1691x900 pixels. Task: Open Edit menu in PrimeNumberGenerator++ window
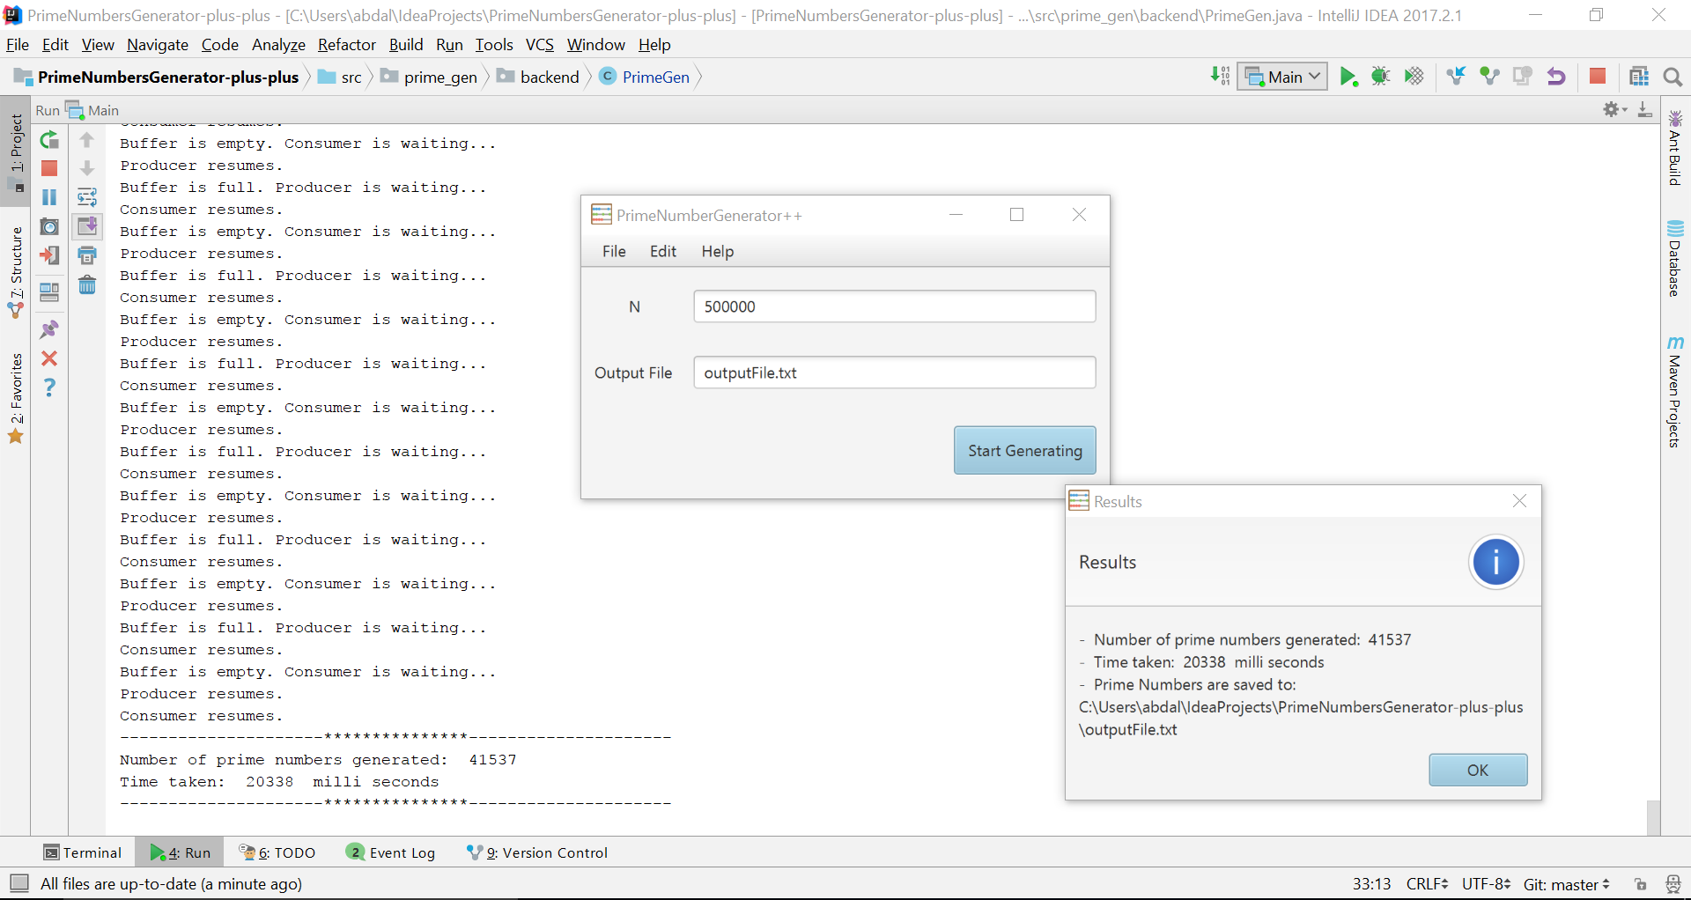(663, 252)
